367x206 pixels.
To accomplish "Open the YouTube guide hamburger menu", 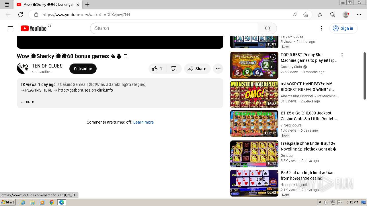I will pyautogui.click(x=10, y=28).
